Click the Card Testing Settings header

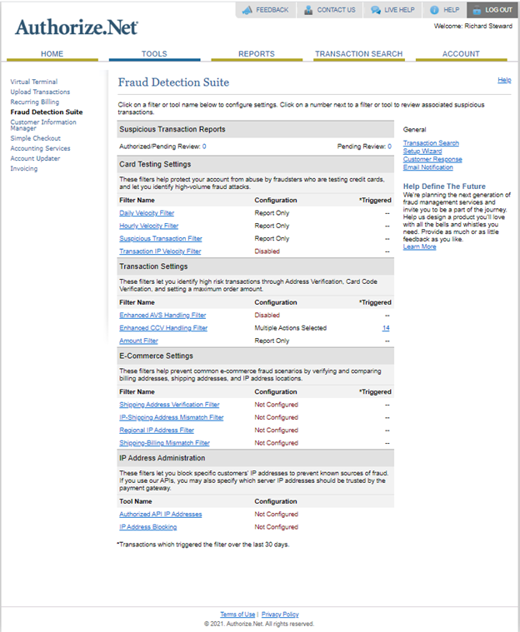255,164
